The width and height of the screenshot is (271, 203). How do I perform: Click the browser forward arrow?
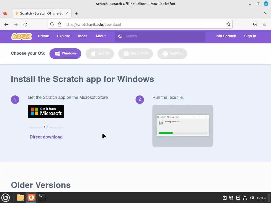pos(16,25)
